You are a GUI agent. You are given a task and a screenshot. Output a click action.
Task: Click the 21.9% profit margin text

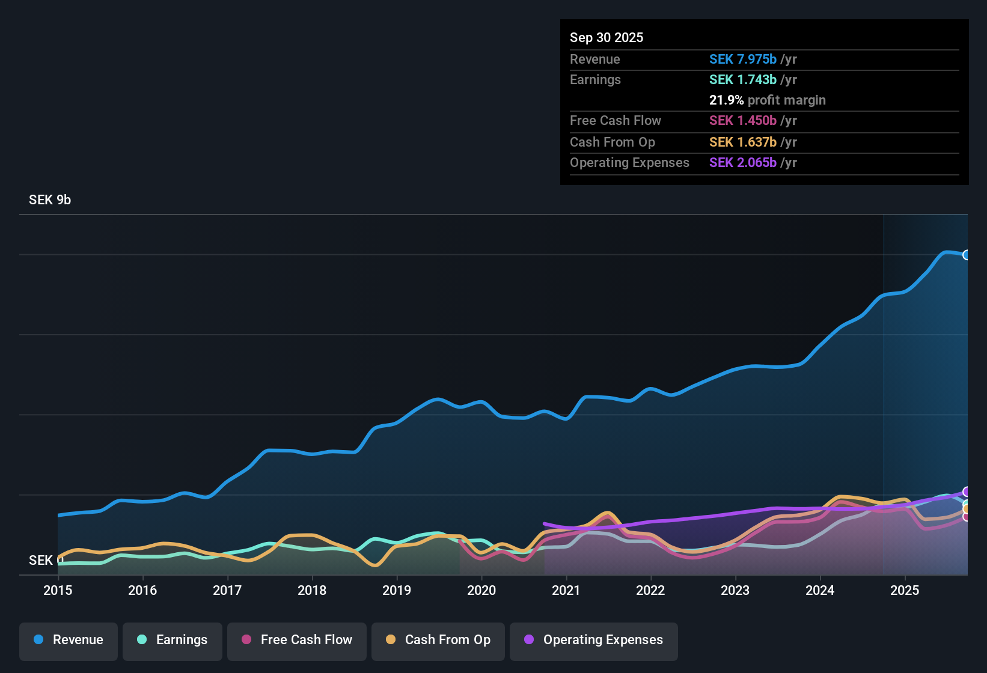coord(767,100)
